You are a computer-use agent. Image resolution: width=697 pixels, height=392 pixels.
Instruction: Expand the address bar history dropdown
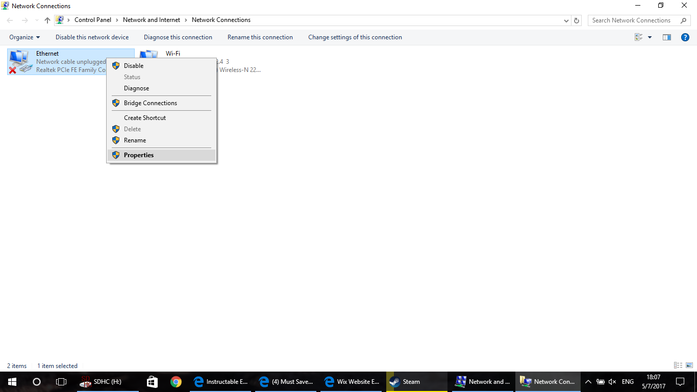(566, 20)
